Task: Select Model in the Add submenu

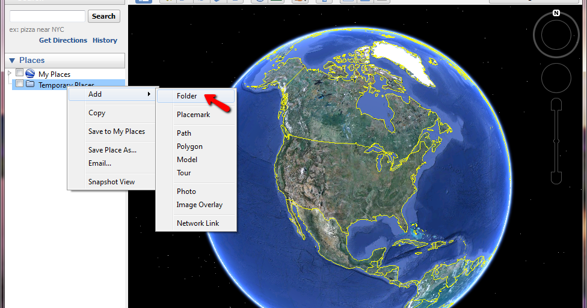Action: point(196,160)
